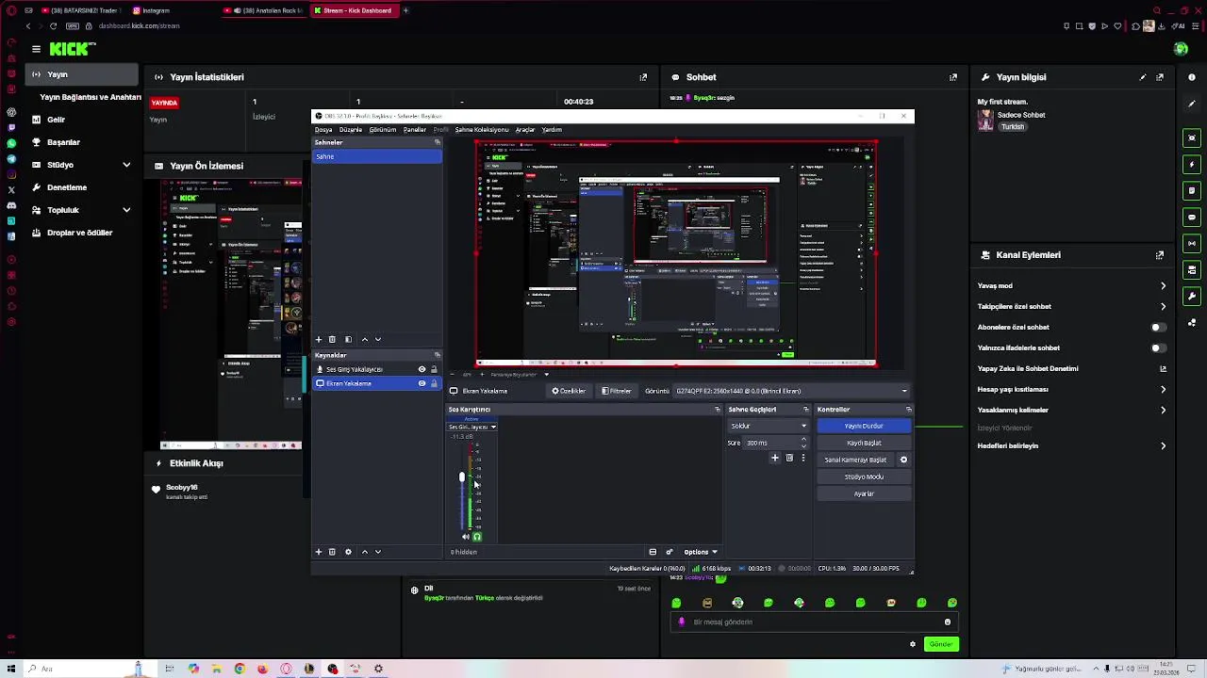1207x678 pixels.
Task: Open transition three-dot options menu
Action: 803,458
